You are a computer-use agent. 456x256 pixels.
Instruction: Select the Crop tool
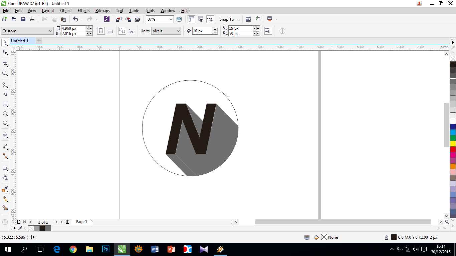point(5,64)
